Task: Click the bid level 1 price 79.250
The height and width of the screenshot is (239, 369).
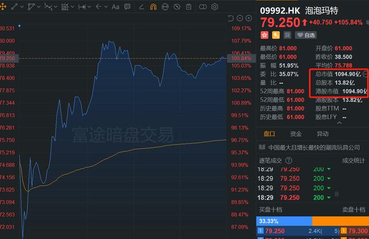Action: tap(275, 231)
